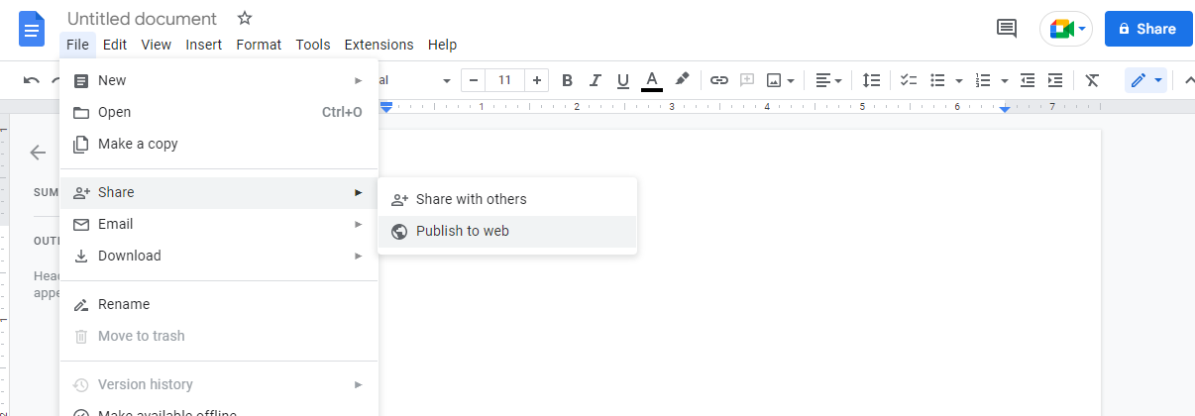This screenshot has height=416, width=1195.
Task: Open the Edit menu
Action: (x=115, y=45)
